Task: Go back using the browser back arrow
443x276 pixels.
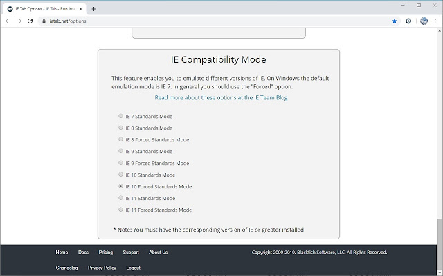Action: pyautogui.click(x=8, y=21)
